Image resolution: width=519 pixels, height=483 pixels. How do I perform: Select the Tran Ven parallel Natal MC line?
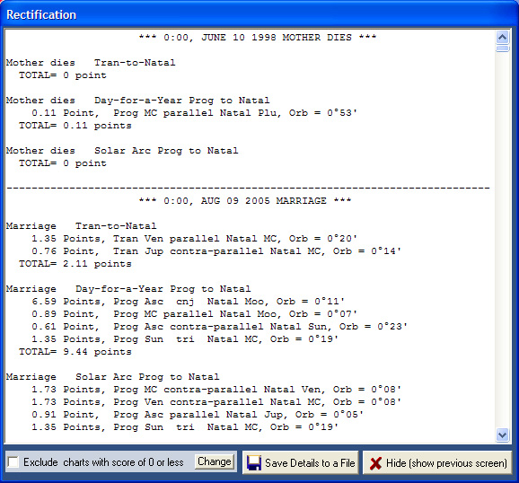coord(194,239)
